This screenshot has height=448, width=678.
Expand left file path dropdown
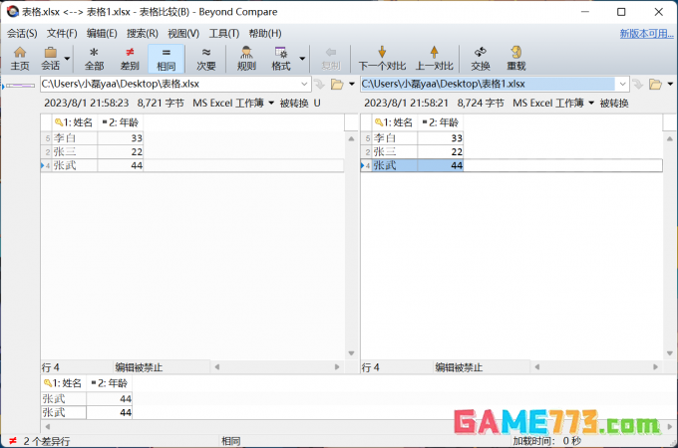pos(305,84)
